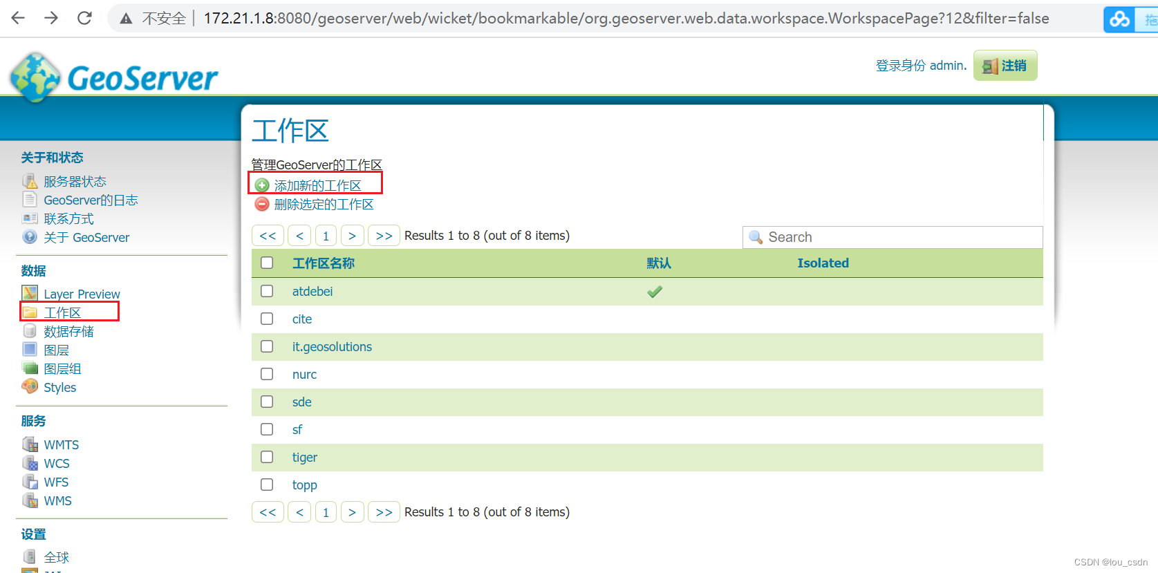Image resolution: width=1158 pixels, height=573 pixels.
Task: Click the green default checkmark for atdebei
Action: [655, 292]
